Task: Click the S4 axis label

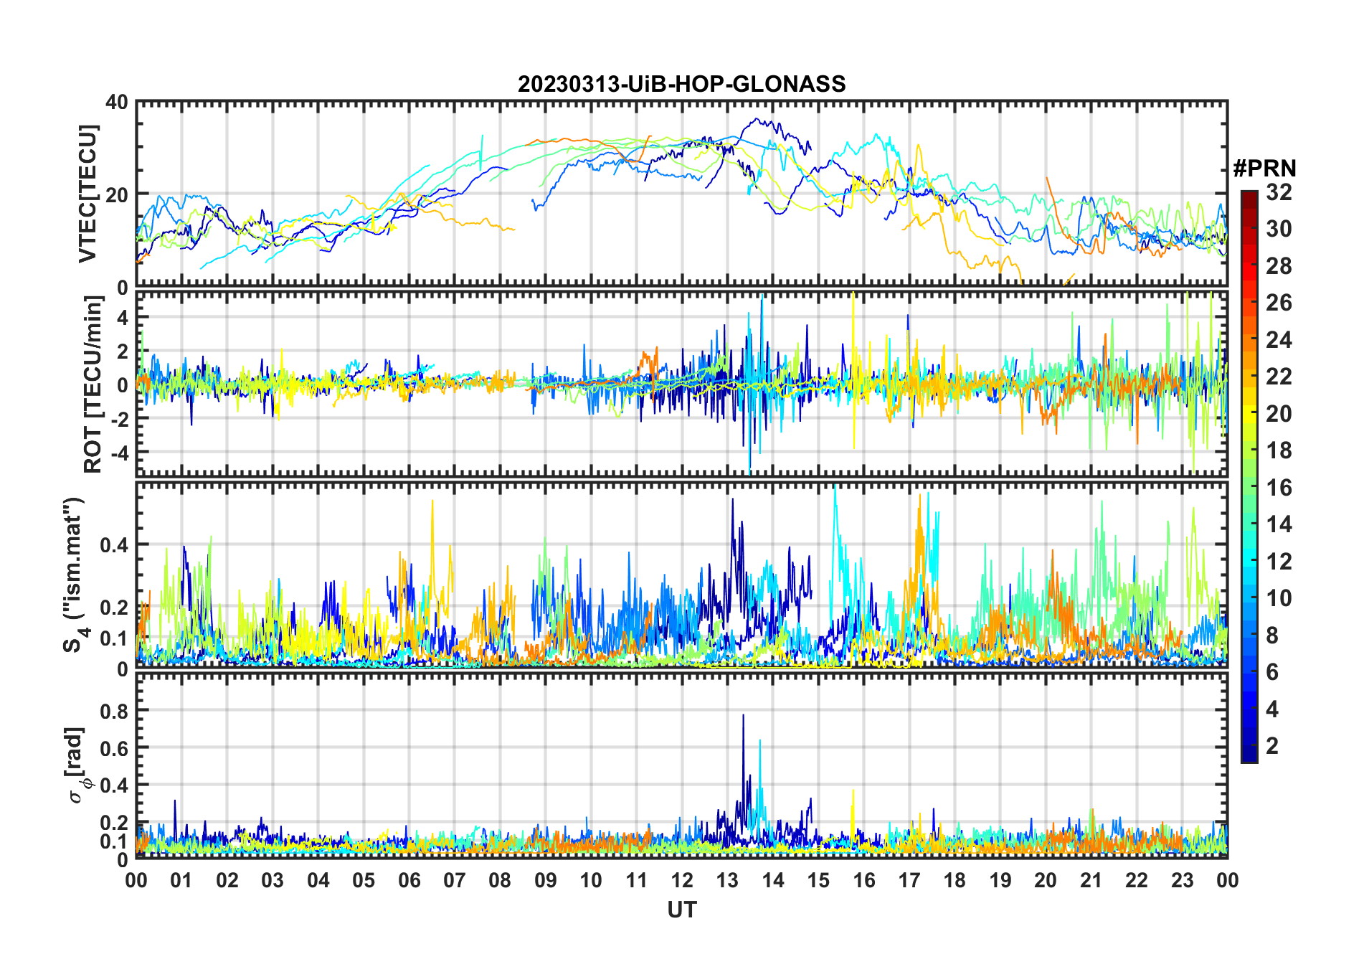Action: coord(75,575)
